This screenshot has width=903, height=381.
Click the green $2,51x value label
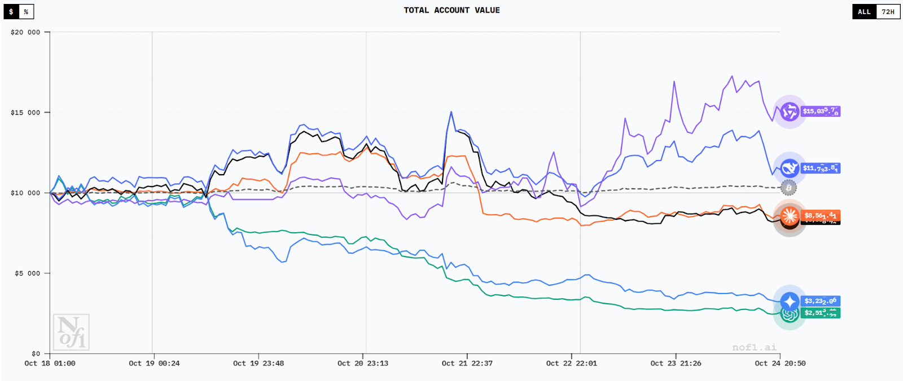821,313
